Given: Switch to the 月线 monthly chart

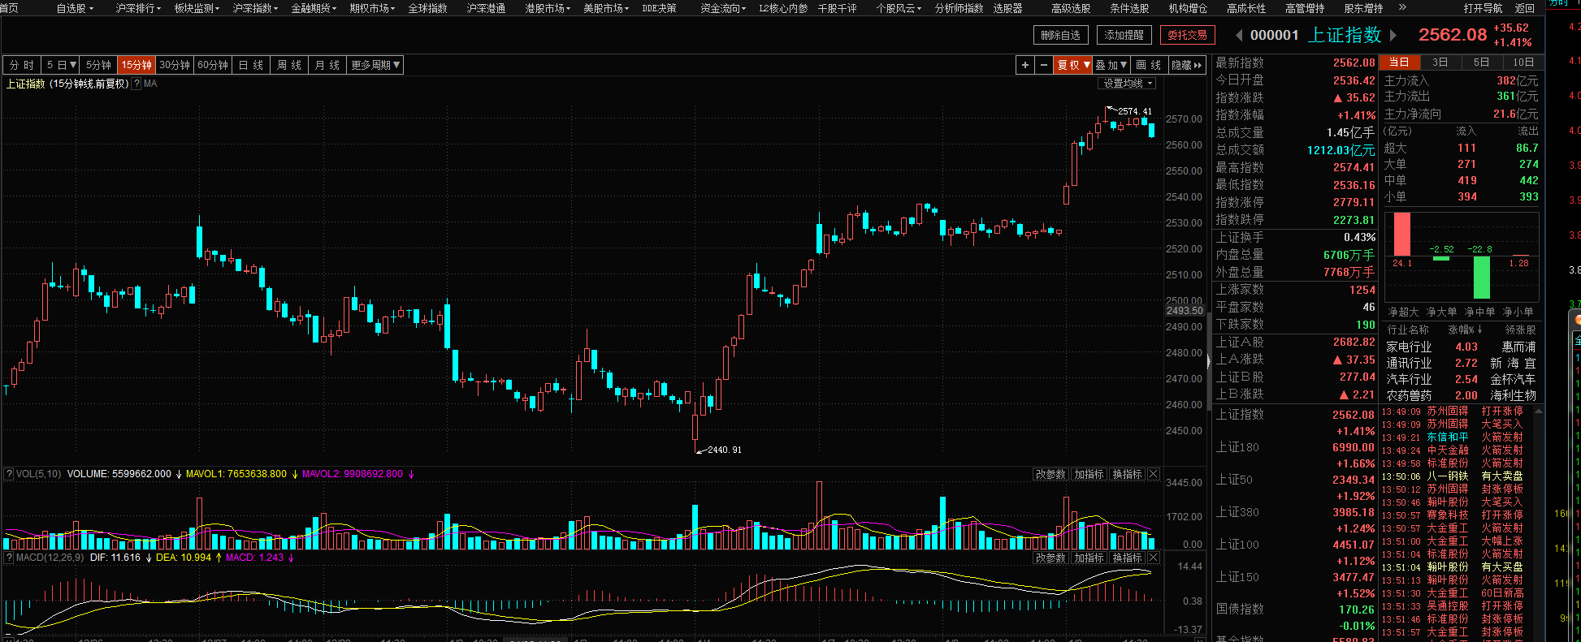Looking at the screenshot, I should [327, 65].
